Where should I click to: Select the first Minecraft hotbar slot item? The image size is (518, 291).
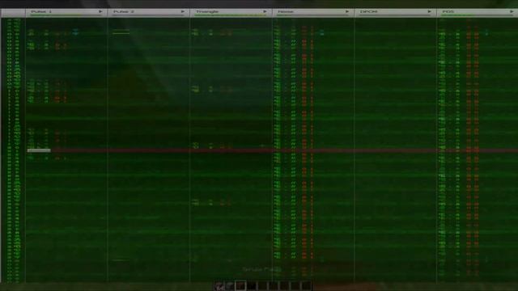tap(219, 286)
